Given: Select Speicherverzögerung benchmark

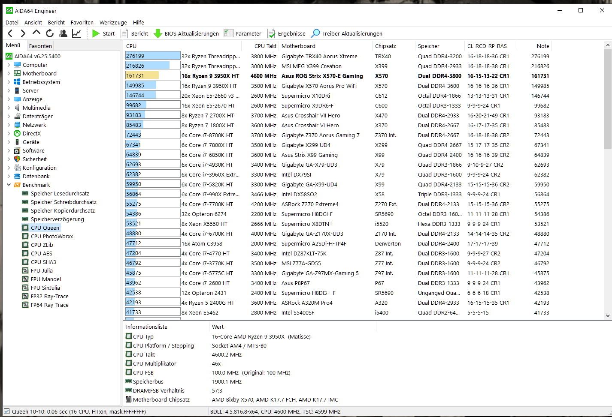Looking at the screenshot, I should (57, 219).
